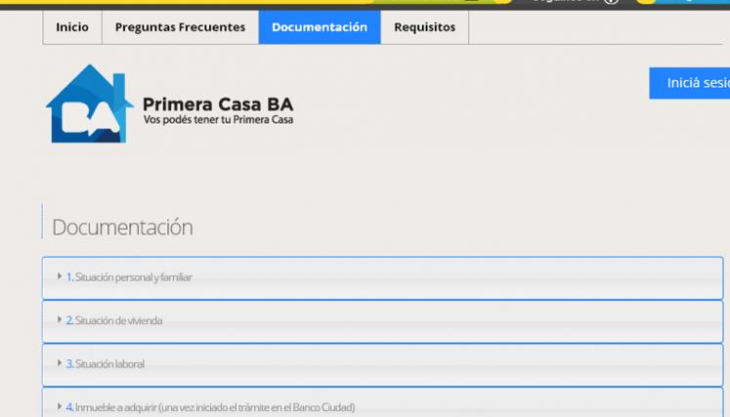Click the tagline Vos podés tener tu Primera Casa

tap(218, 121)
